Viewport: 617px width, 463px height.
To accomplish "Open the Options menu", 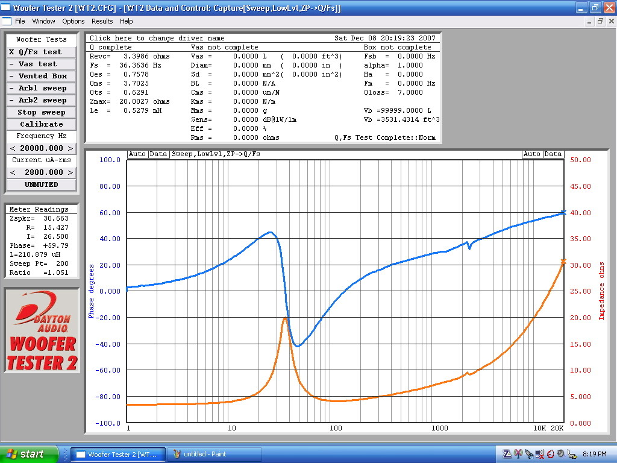I will pyautogui.click(x=73, y=21).
